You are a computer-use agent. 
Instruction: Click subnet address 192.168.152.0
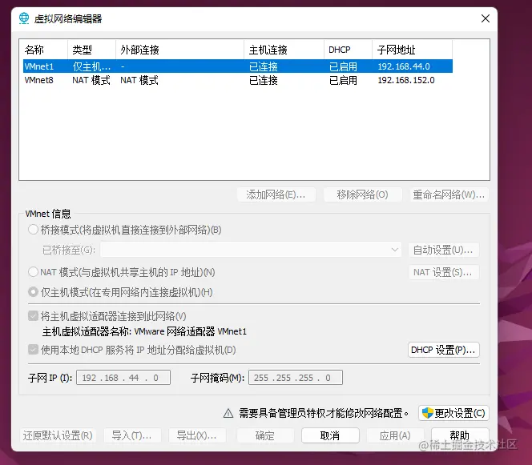(406, 80)
